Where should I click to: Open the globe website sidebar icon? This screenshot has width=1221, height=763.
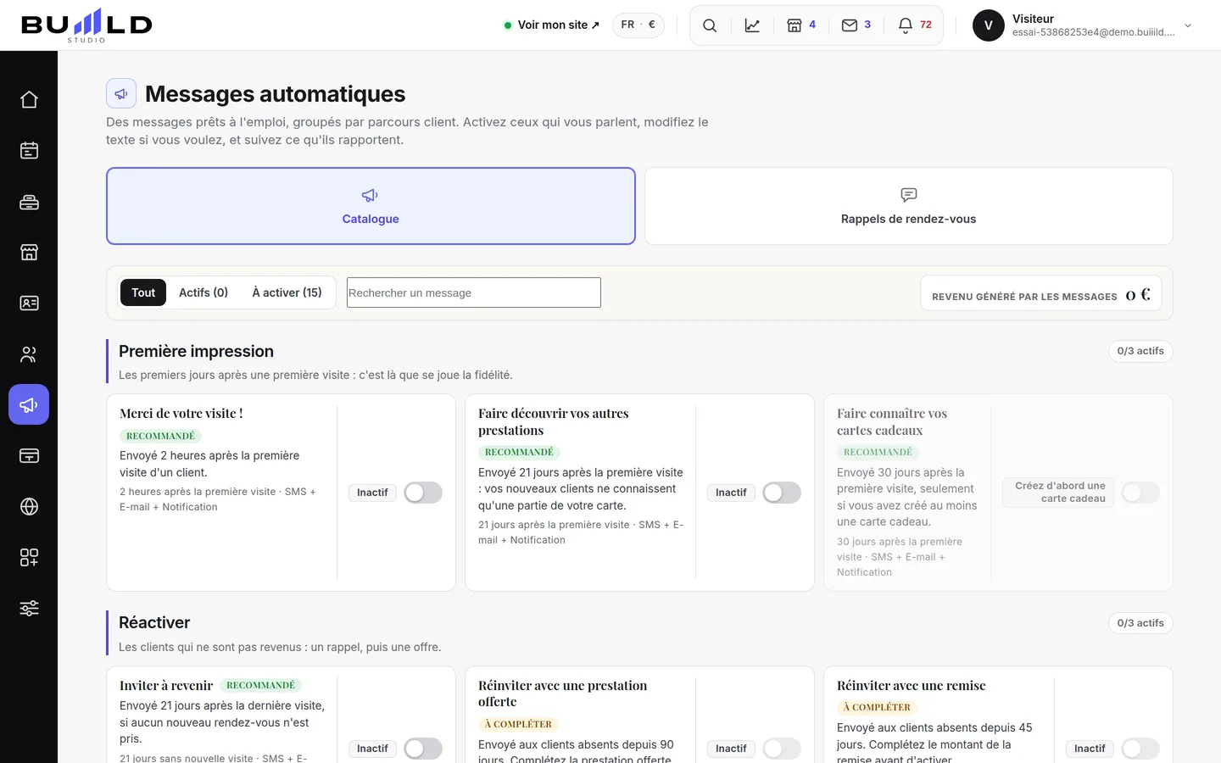coord(29,507)
